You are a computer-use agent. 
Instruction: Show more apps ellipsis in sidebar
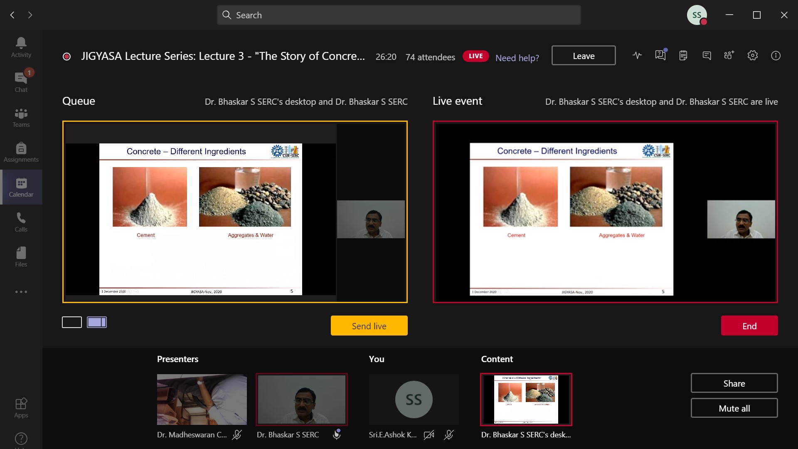coord(21,291)
